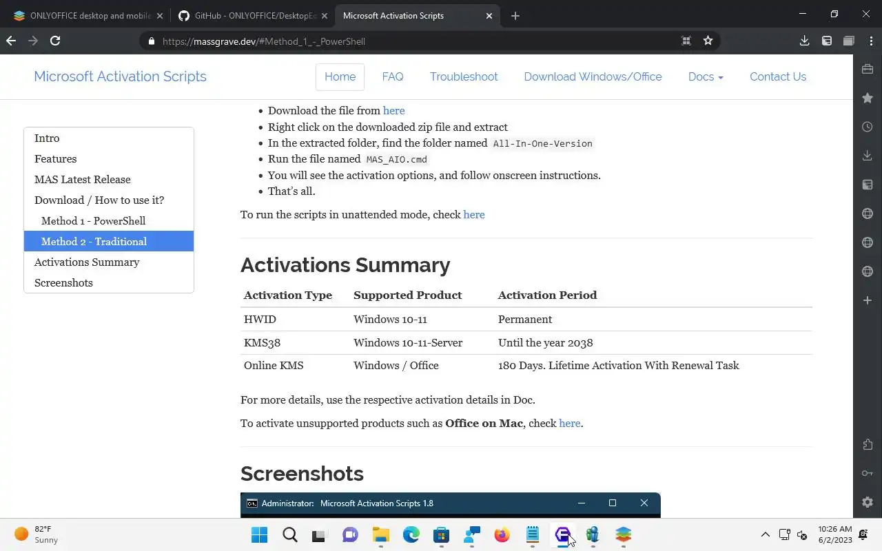Open downloads in the side panel
This screenshot has height=551, width=882.
(868, 156)
